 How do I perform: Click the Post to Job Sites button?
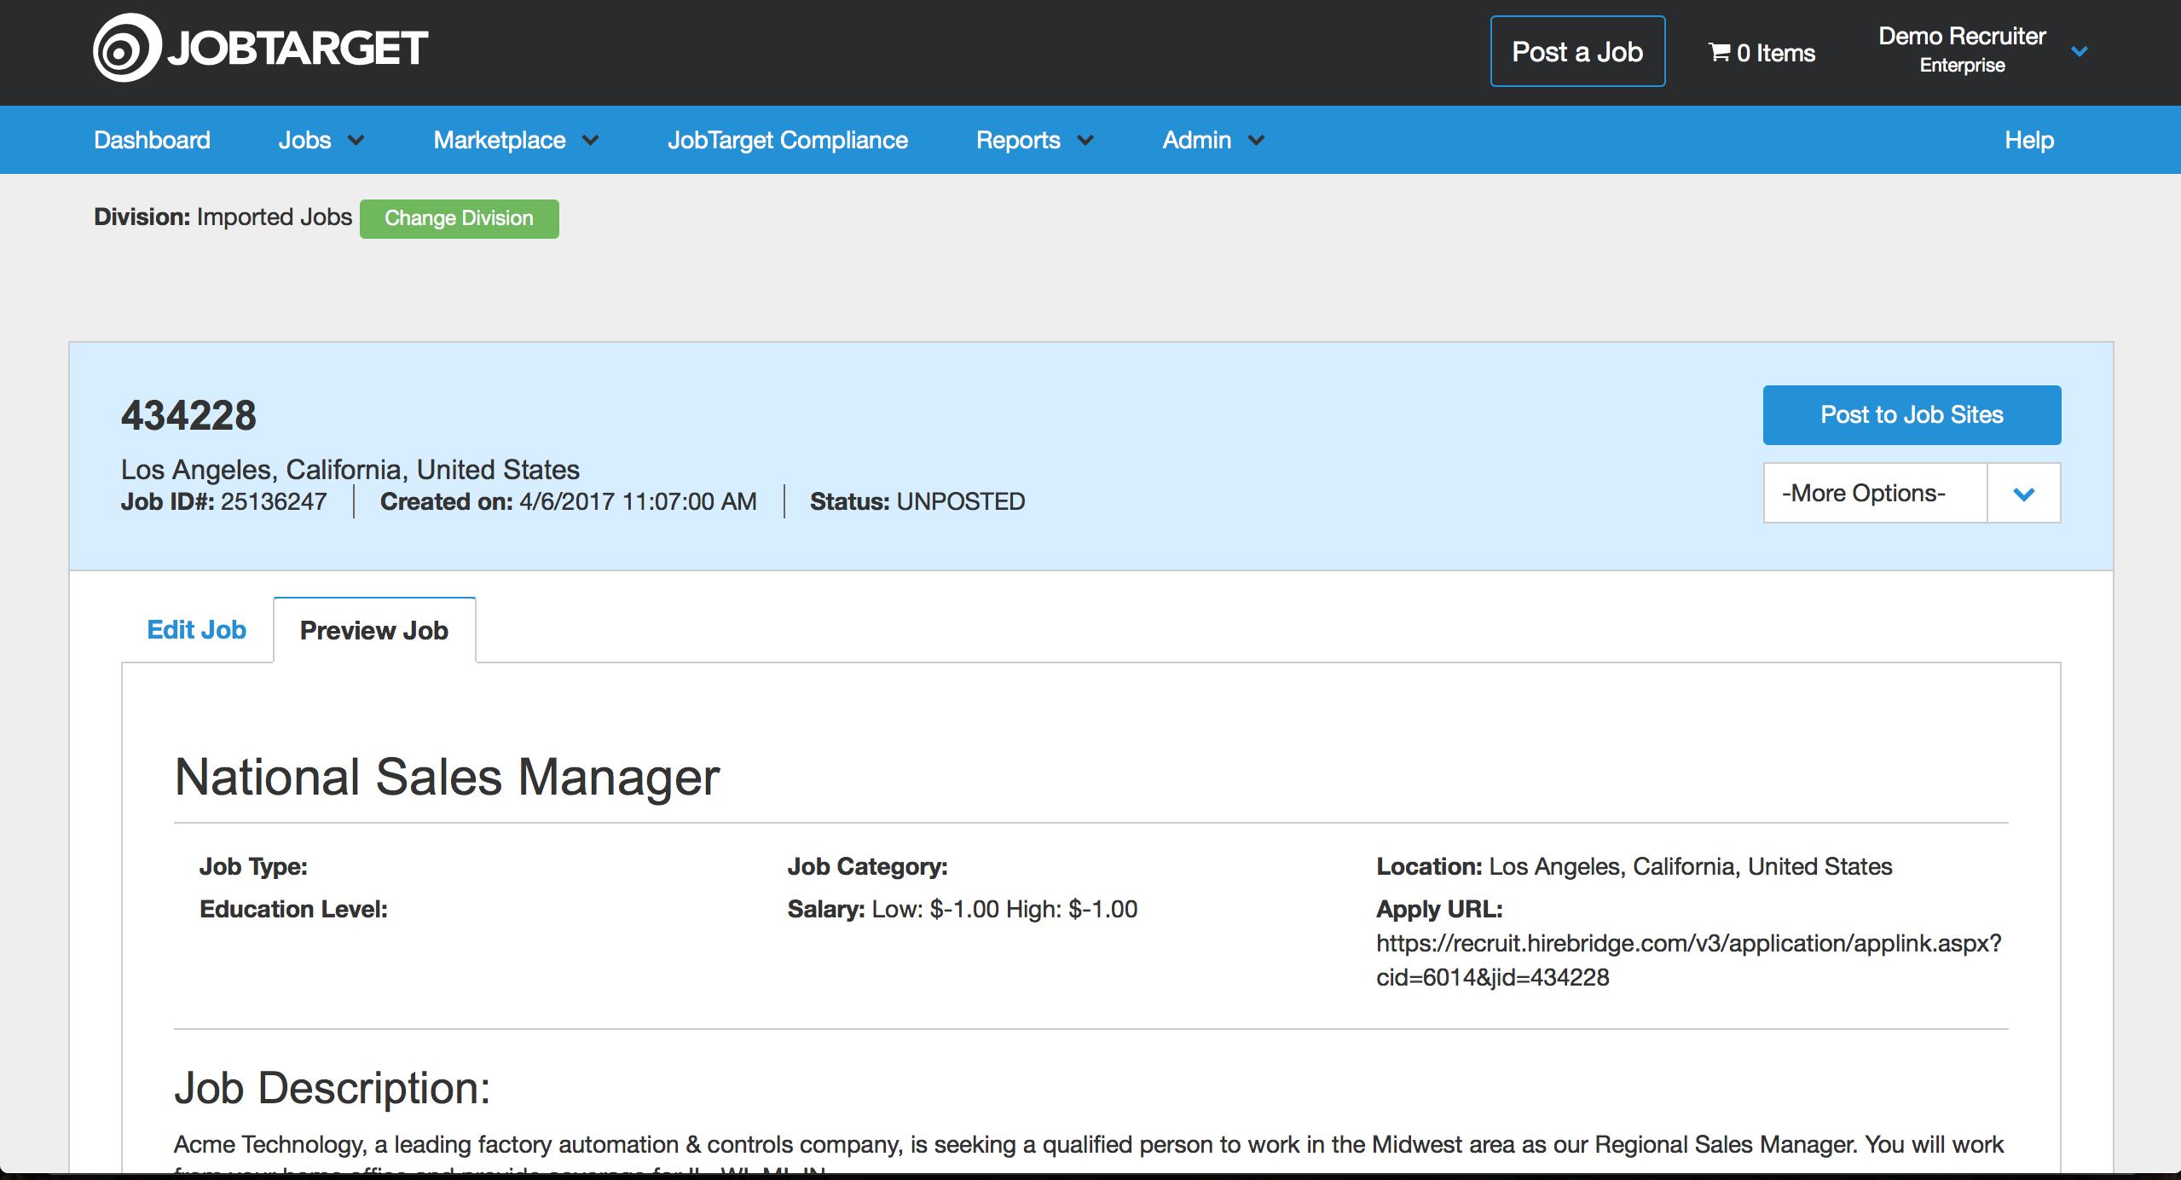(1911, 414)
